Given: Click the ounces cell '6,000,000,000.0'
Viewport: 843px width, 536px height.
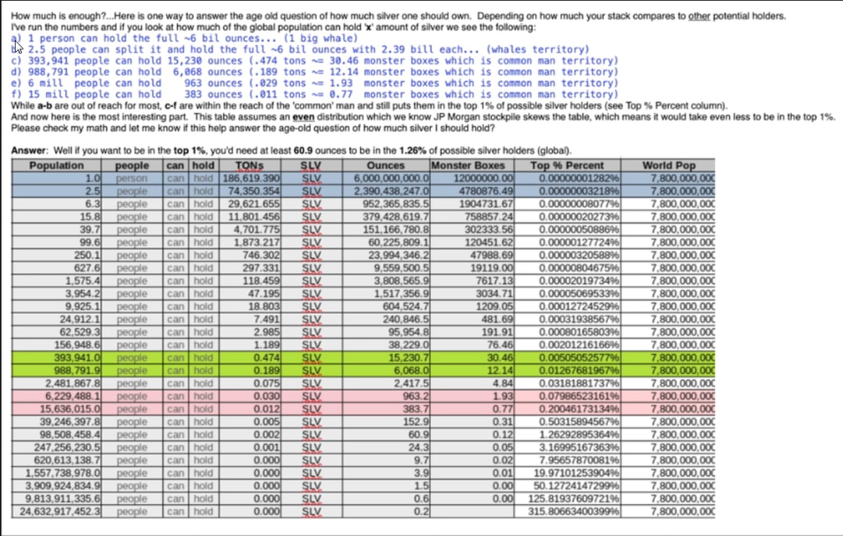Looking at the screenshot, I should point(386,178).
